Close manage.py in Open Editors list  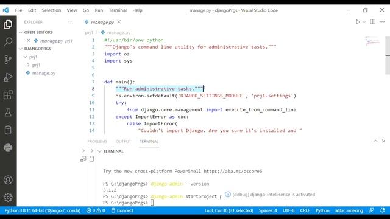coord(29,41)
